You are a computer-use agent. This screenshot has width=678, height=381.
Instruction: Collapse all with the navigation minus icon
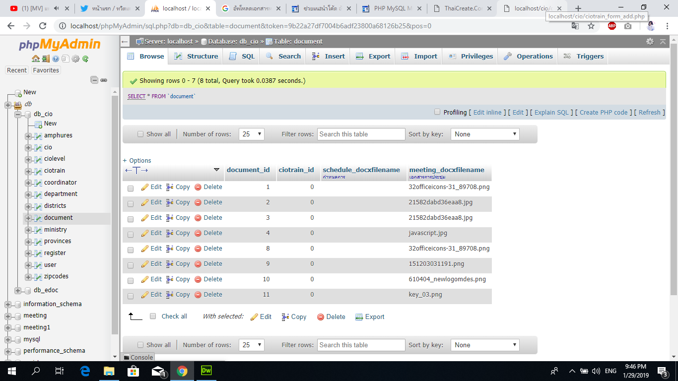(94, 80)
